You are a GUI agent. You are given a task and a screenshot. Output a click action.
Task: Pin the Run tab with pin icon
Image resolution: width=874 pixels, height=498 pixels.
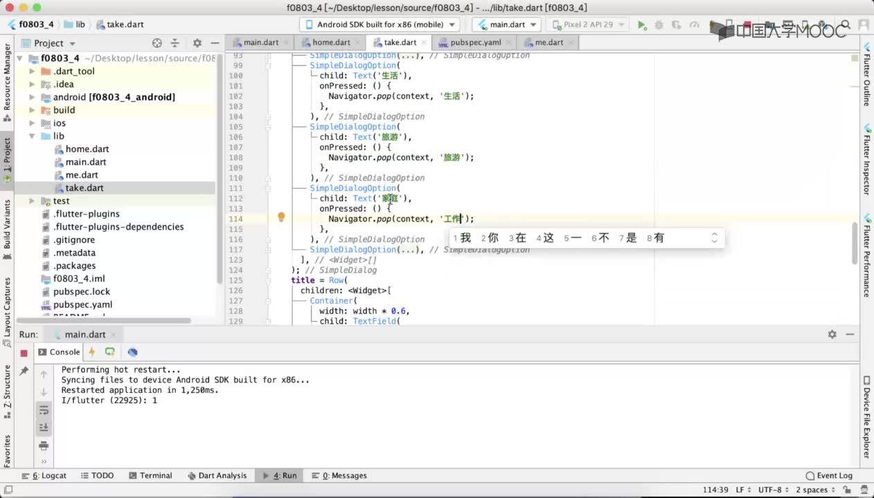24,371
